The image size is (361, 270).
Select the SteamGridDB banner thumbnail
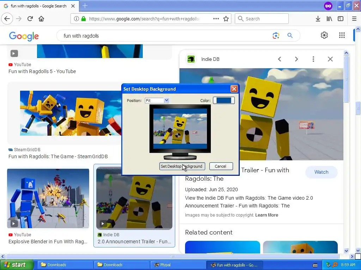pyautogui.click(x=71, y=113)
